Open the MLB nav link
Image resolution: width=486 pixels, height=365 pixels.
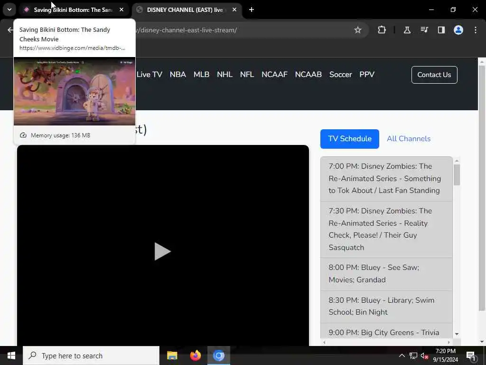201,75
